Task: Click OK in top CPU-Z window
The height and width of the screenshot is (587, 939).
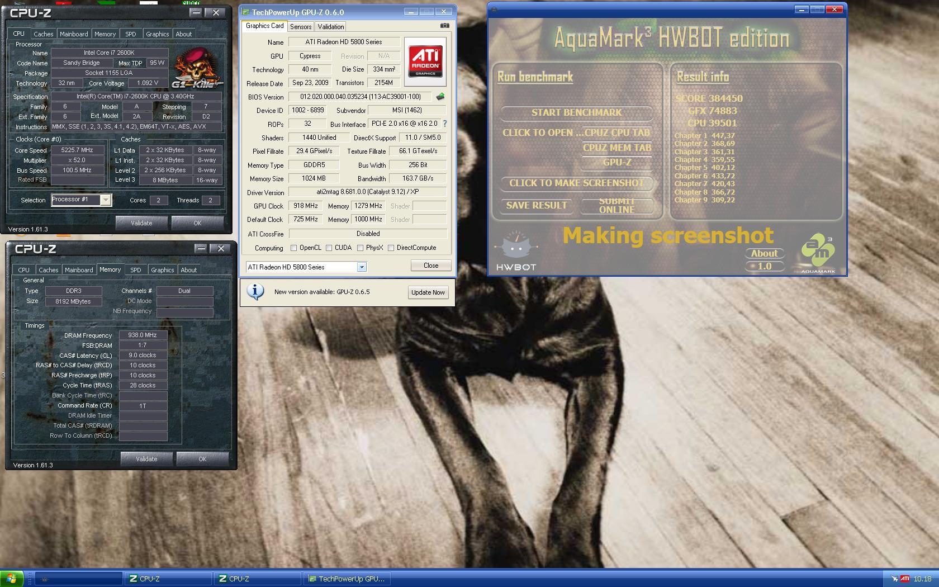Action: (197, 223)
